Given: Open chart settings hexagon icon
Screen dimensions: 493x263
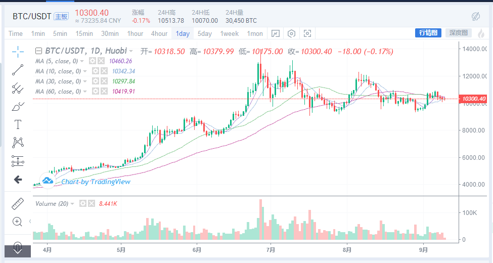Looking at the screenshot, I should 291,33.
